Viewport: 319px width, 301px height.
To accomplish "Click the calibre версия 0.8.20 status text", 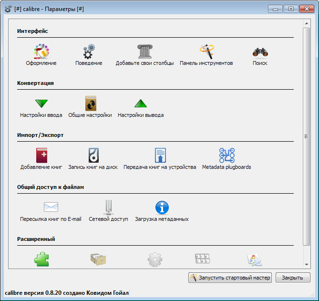I will [x=67, y=293].
